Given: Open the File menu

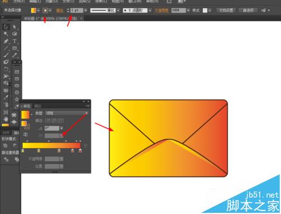Looking at the screenshot, I should (19, 2).
